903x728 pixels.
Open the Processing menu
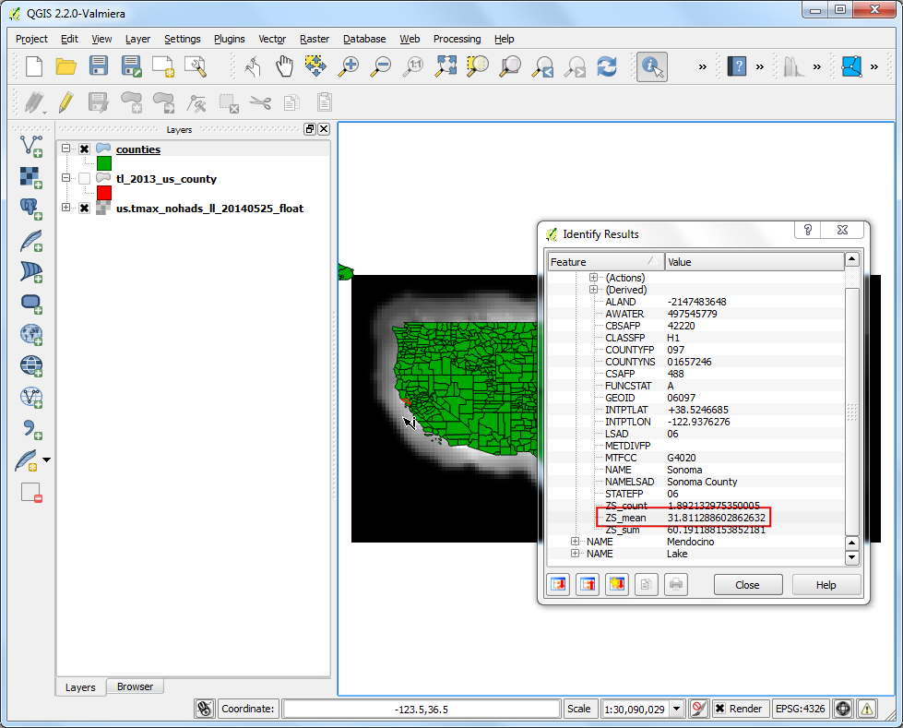pyautogui.click(x=457, y=39)
